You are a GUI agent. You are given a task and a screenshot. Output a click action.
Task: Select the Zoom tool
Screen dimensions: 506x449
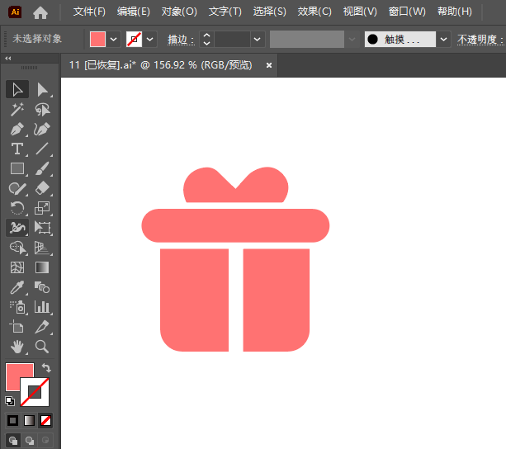(x=42, y=347)
